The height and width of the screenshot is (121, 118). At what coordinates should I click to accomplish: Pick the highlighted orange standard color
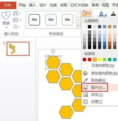coord(95,60)
